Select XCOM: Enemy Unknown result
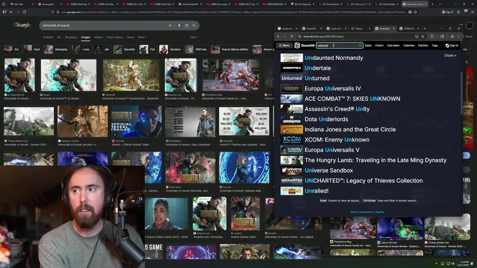 368,140
